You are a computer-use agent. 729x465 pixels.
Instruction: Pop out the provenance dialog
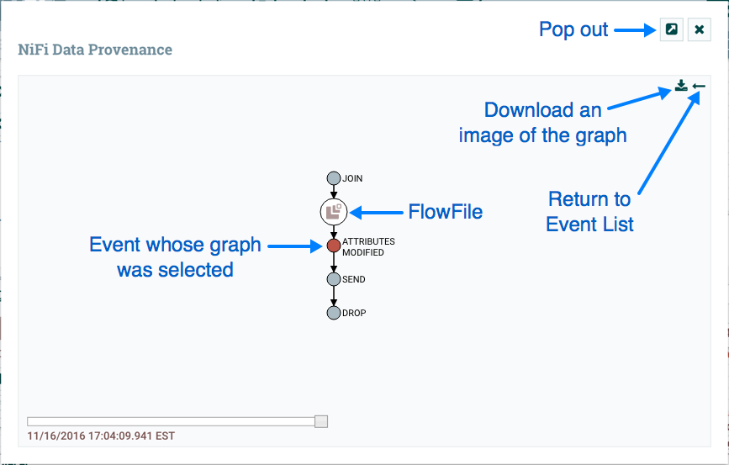point(671,29)
